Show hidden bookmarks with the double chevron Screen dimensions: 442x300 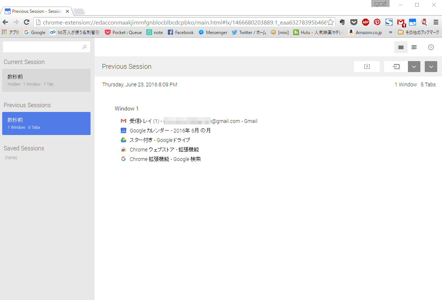(x=390, y=32)
